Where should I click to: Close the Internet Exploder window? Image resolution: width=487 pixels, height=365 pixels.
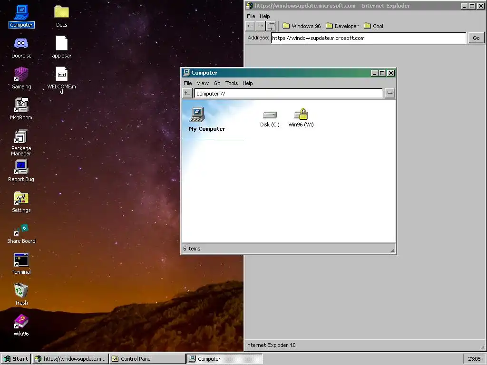pyautogui.click(x=480, y=6)
